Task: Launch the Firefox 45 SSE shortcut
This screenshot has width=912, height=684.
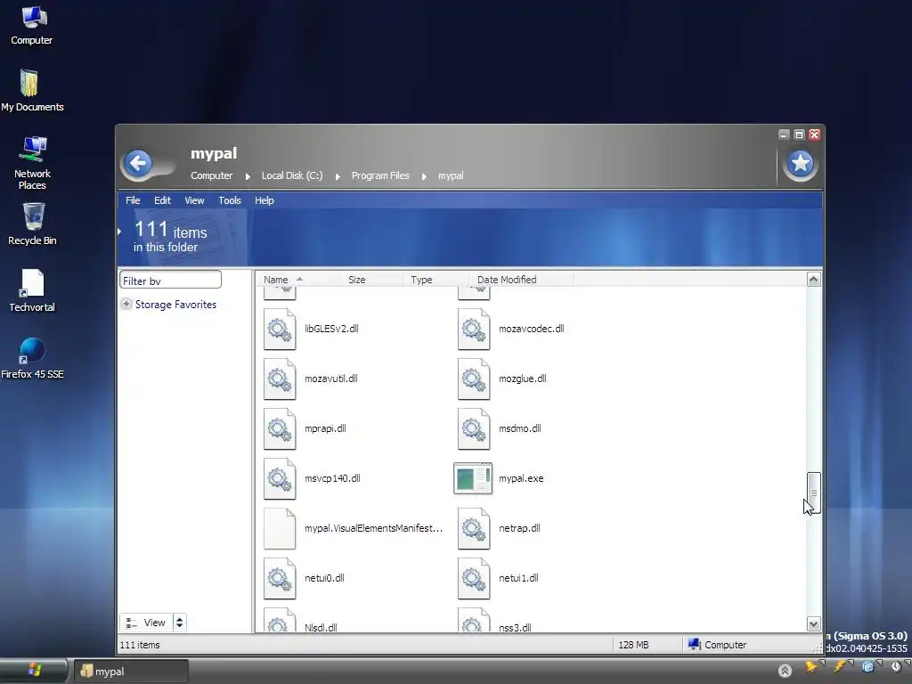Action: click(x=32, y=358)
